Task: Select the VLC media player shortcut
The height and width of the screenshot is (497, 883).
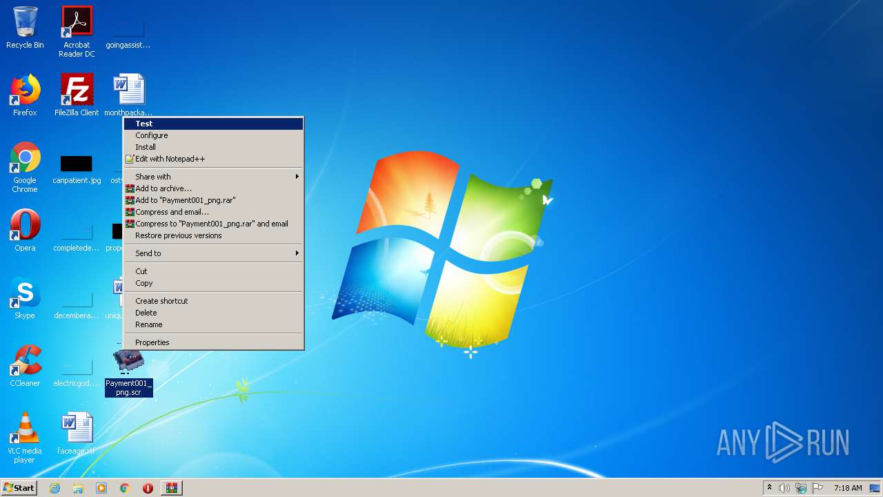Action: coord(25,438)
